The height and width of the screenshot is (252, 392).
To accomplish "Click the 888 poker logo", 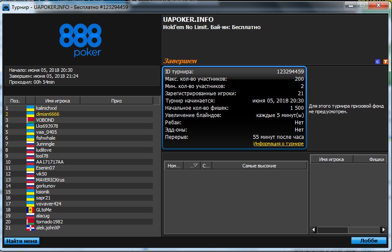I will tap(80, 40).
